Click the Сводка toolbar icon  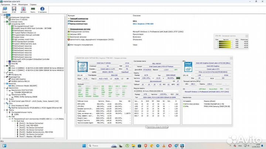point(5,9)
